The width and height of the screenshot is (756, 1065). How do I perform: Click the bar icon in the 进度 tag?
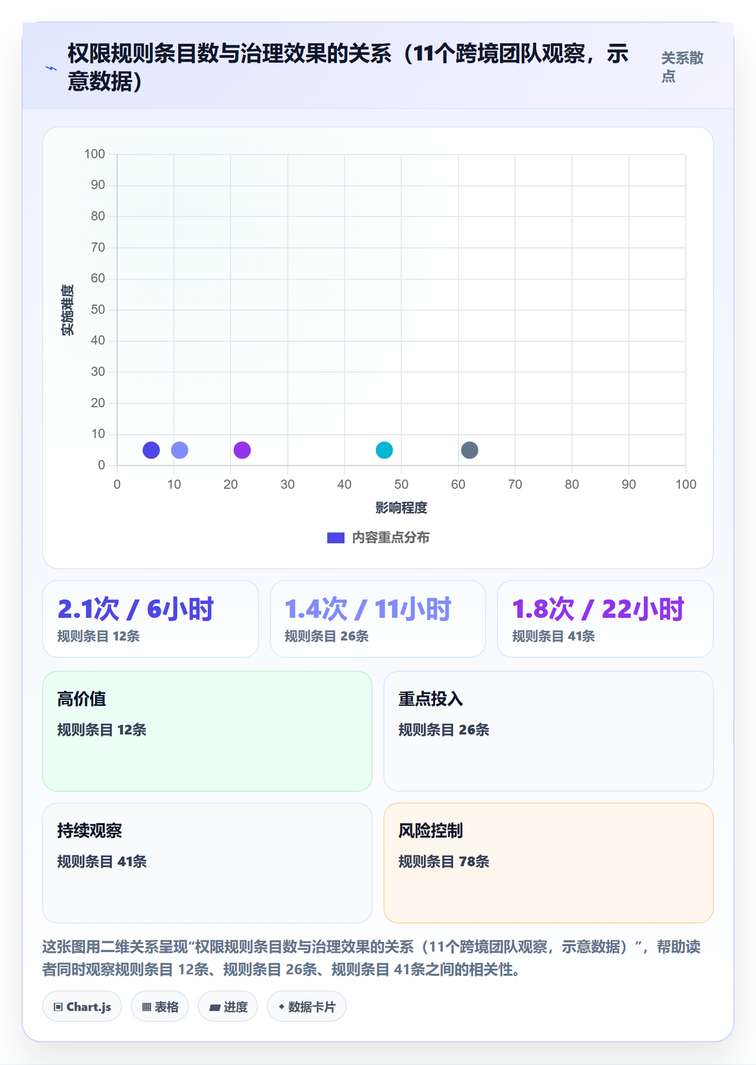click(214, 1007)
